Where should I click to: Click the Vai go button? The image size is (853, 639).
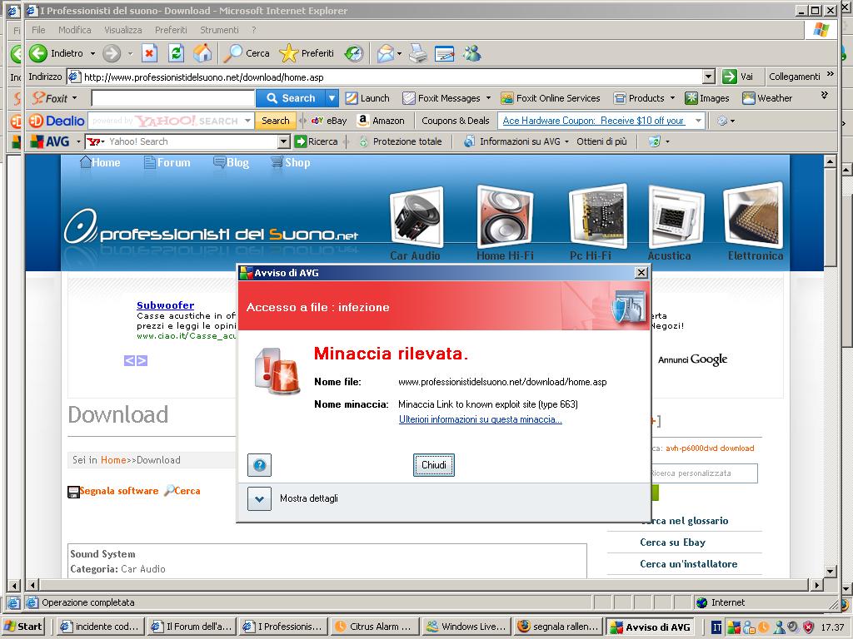(x=738, y=77)
